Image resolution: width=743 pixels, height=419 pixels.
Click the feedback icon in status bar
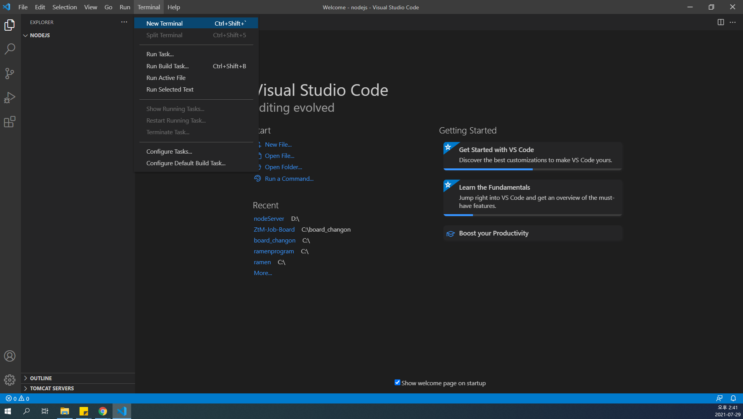pyautogui.click(x=719, y=398)
